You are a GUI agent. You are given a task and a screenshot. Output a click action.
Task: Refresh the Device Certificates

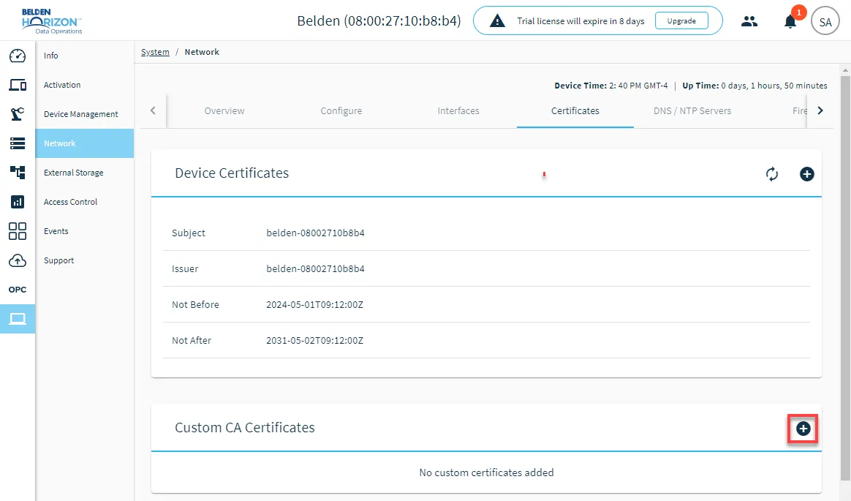pos(772,174)
